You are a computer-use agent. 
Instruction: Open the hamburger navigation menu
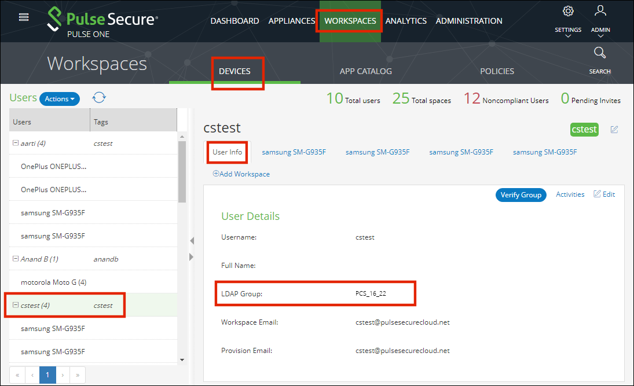click(24, 17)
